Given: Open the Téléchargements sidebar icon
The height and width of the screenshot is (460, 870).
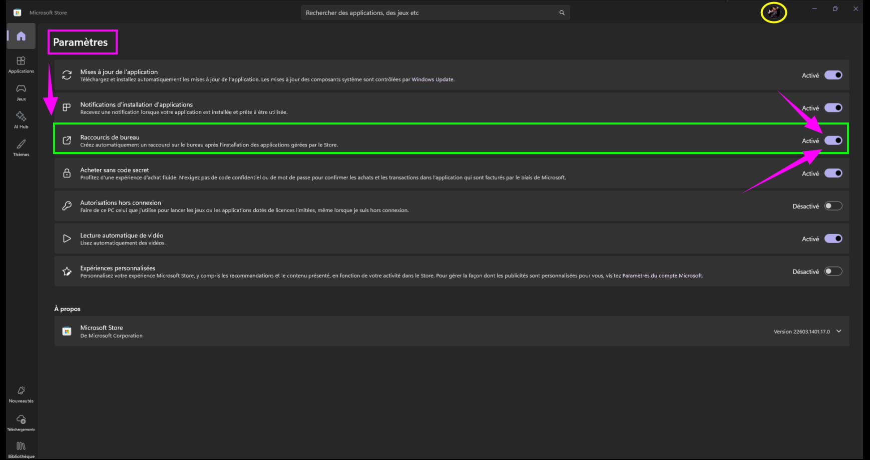Looking at the screenshot, I should (21, 422).
